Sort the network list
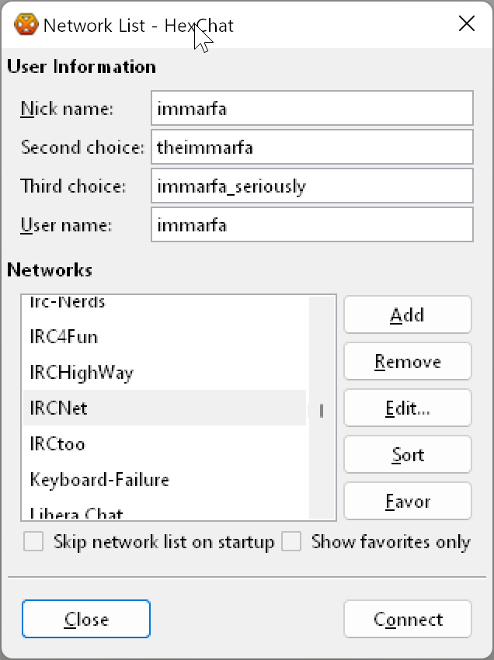This screenshot has height=660, width=494. click(x=407, y=454)
